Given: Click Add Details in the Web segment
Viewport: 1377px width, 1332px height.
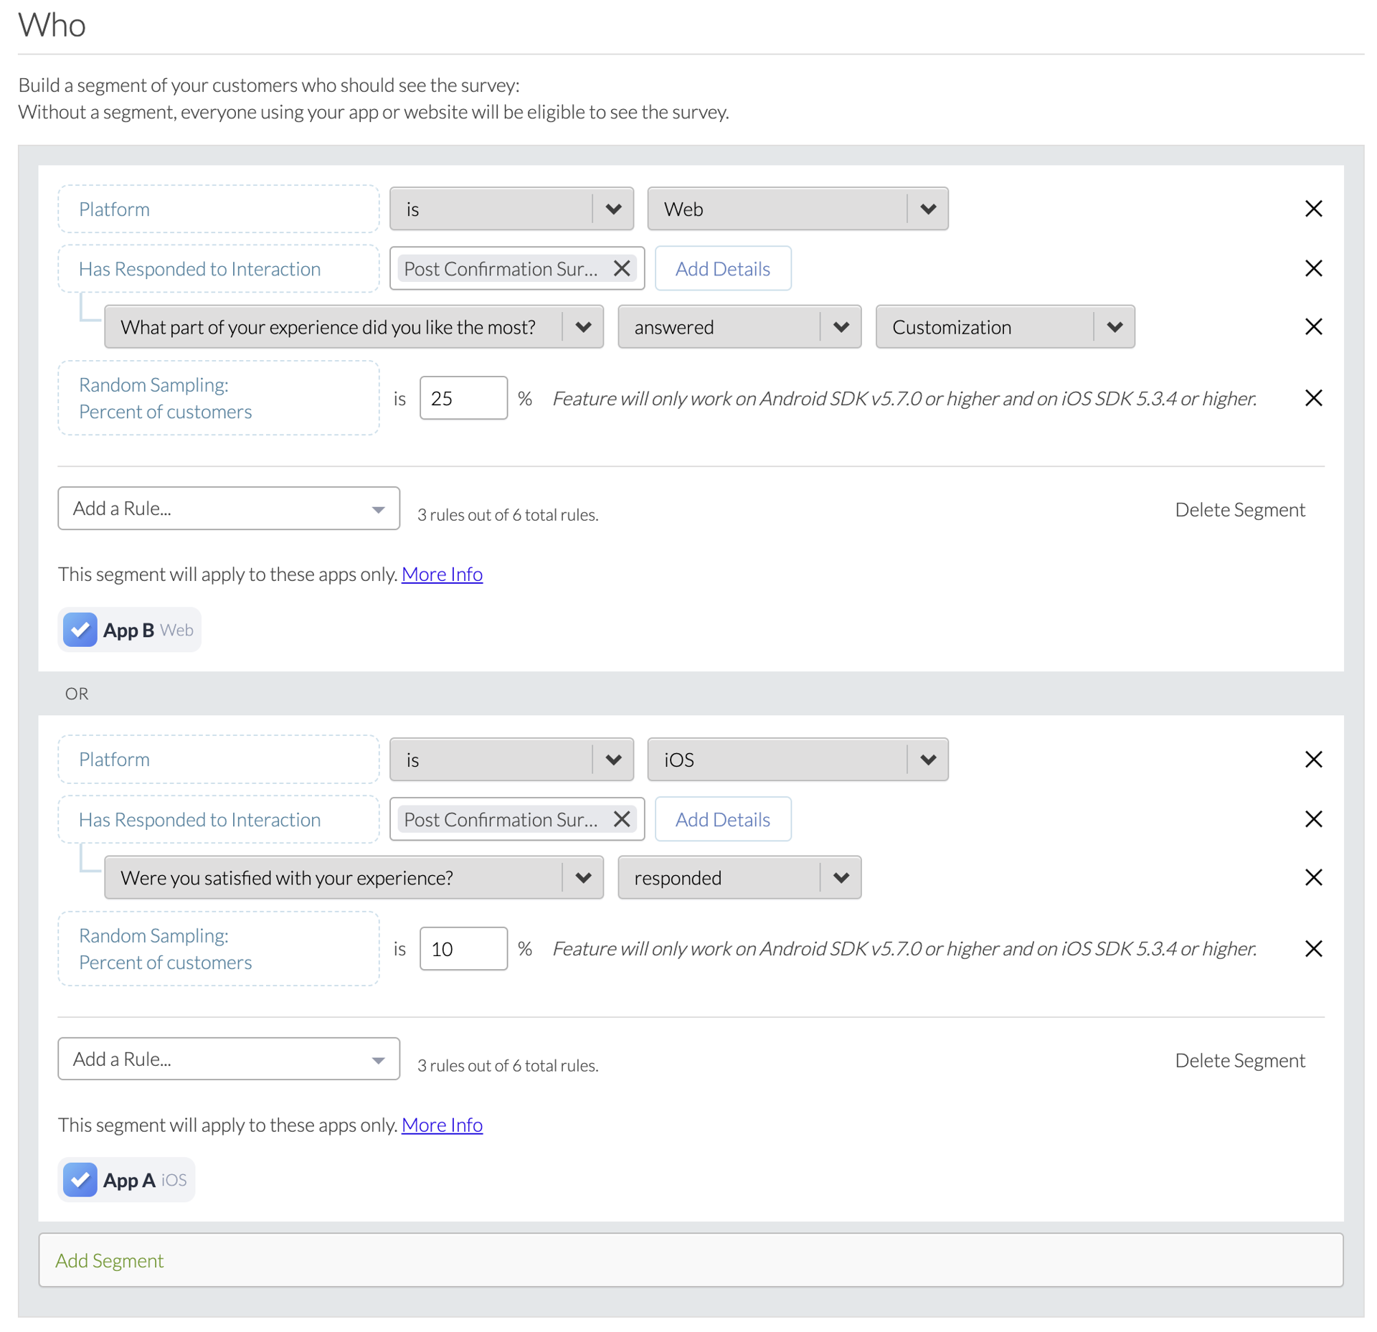Looking at the screenshot, I should click(x=722, y=269).
